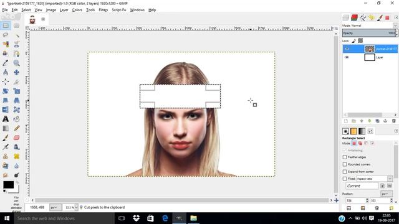Open Position unit px dropdown
This screenshot has width=399, height=224.
[387, 194]
